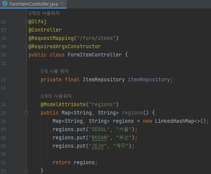Viewport: 211px width, 174px height.
Task: Click the new keyword on line 26
Action: click(147, 121)
